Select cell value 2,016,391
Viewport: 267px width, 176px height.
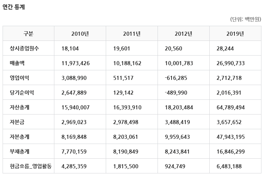click(229, 93)
